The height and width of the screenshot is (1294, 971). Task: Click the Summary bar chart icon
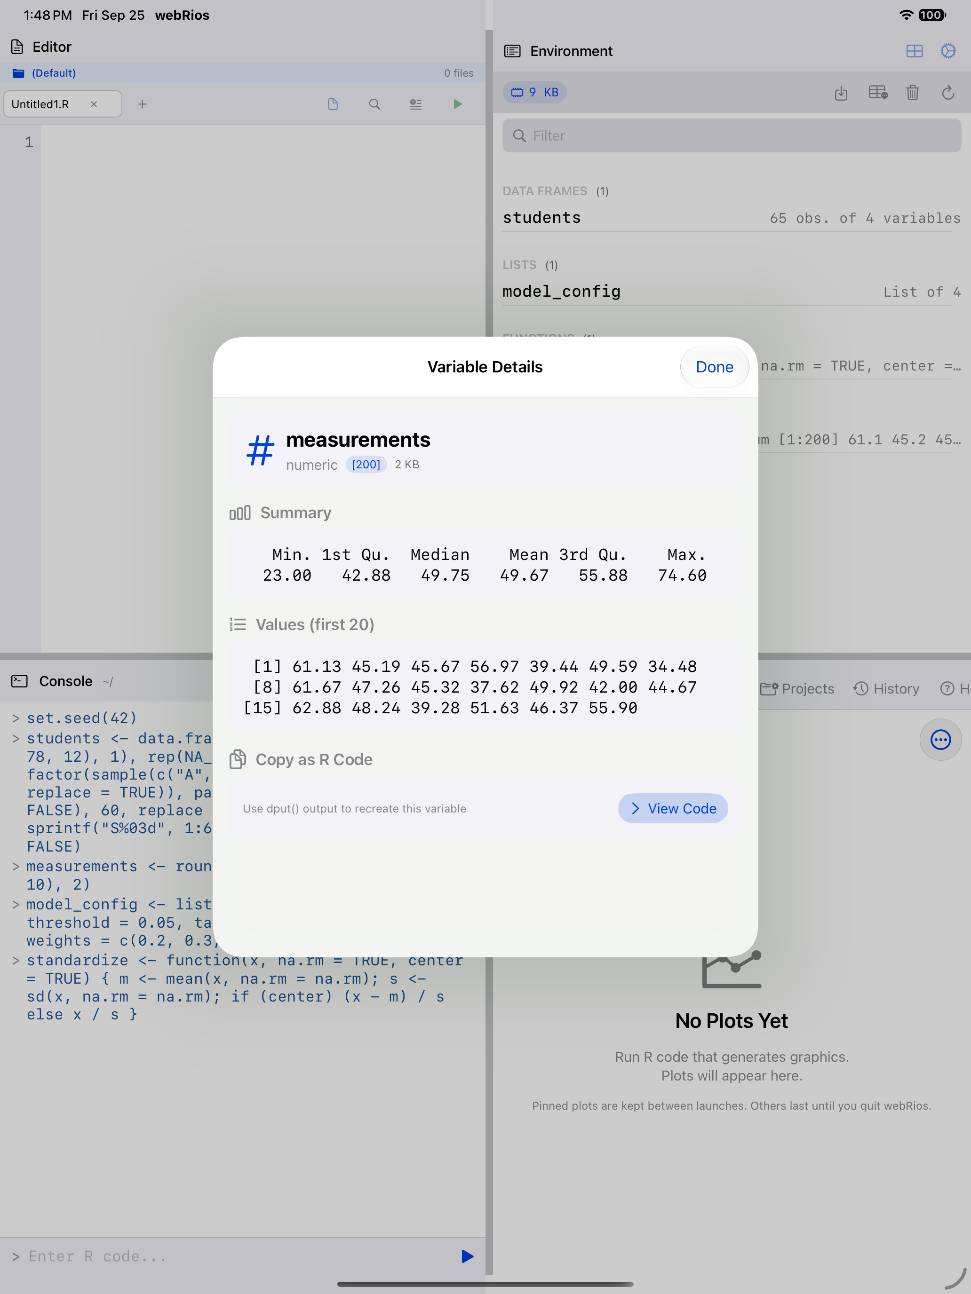coord(240,513)
